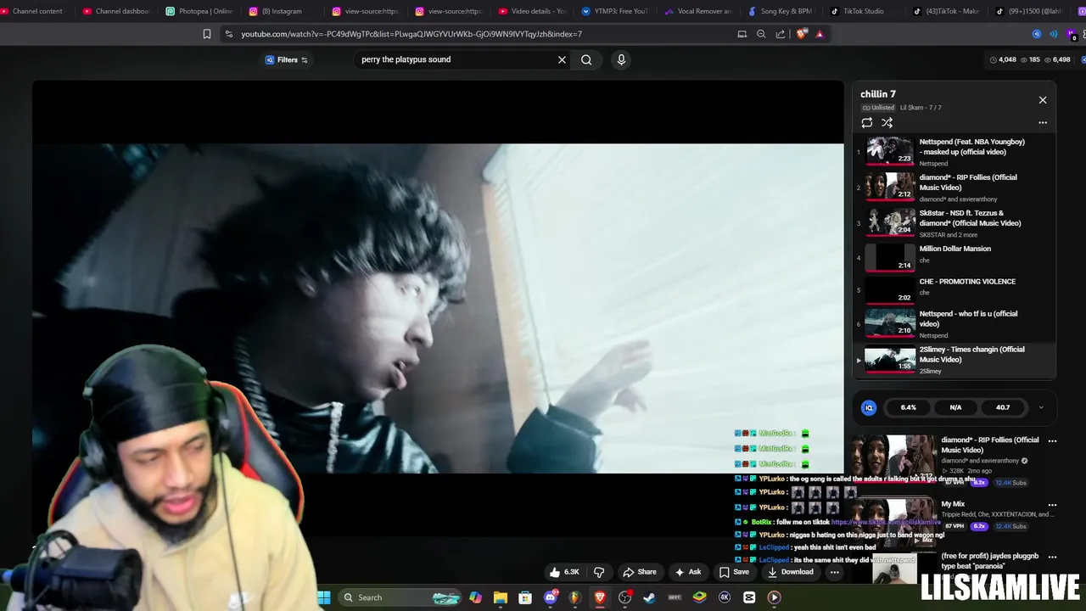Click the N/A stat pill

click(x=955, y=407)
